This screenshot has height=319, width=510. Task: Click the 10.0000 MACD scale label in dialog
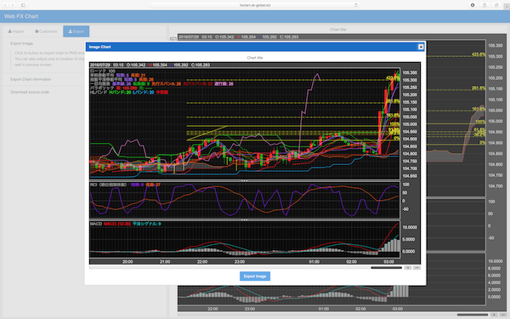coord(410,227)
